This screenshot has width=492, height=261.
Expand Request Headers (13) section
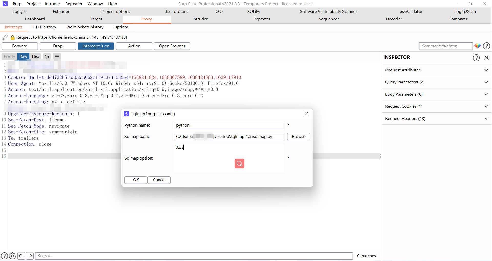click(436, 119)
